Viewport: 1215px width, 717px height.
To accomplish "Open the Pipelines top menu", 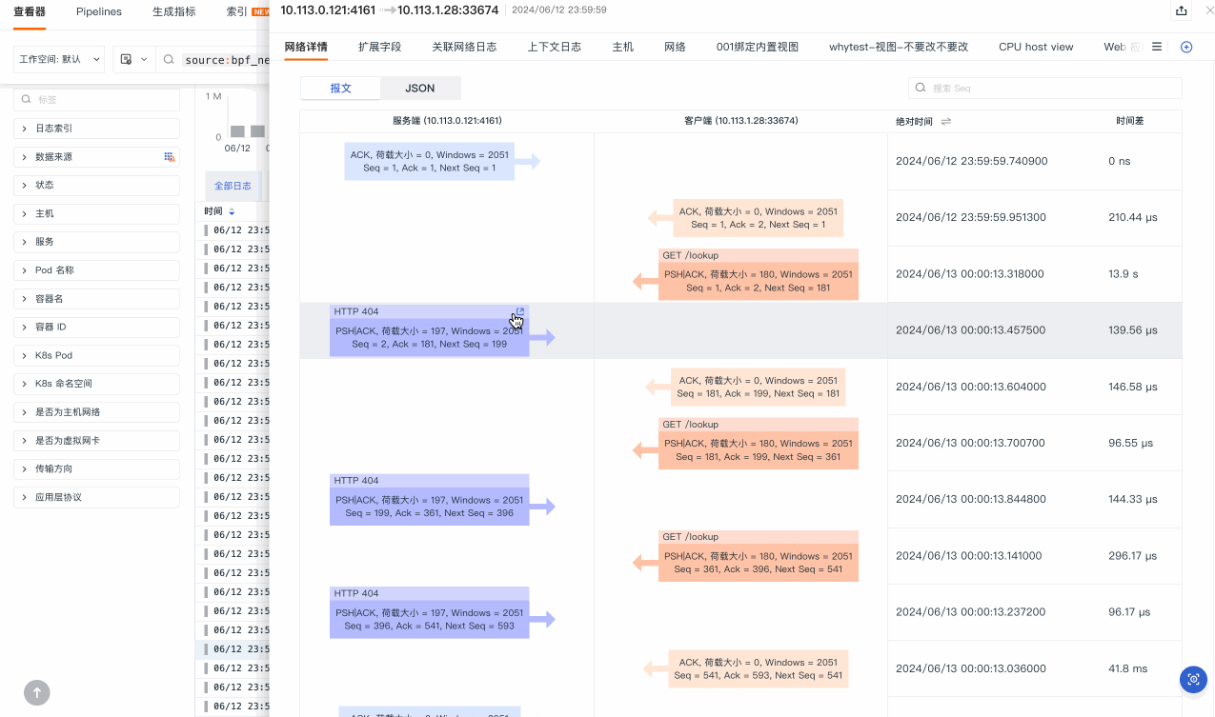I will pos(99,11).
